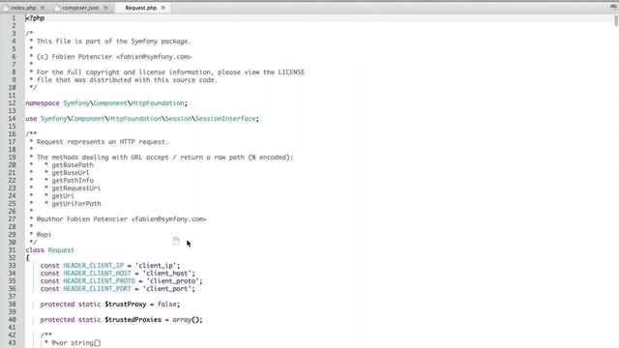Click the small document icon beside the cursor

[176, 241]
